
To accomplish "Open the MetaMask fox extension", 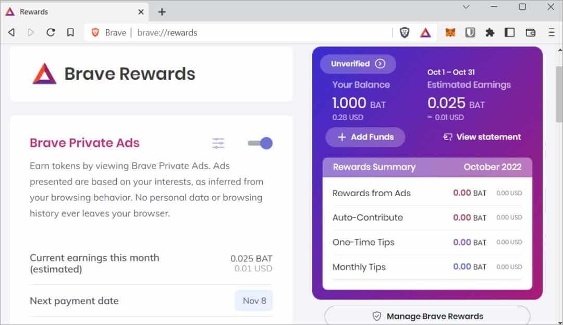I will [x=450, y=33].
